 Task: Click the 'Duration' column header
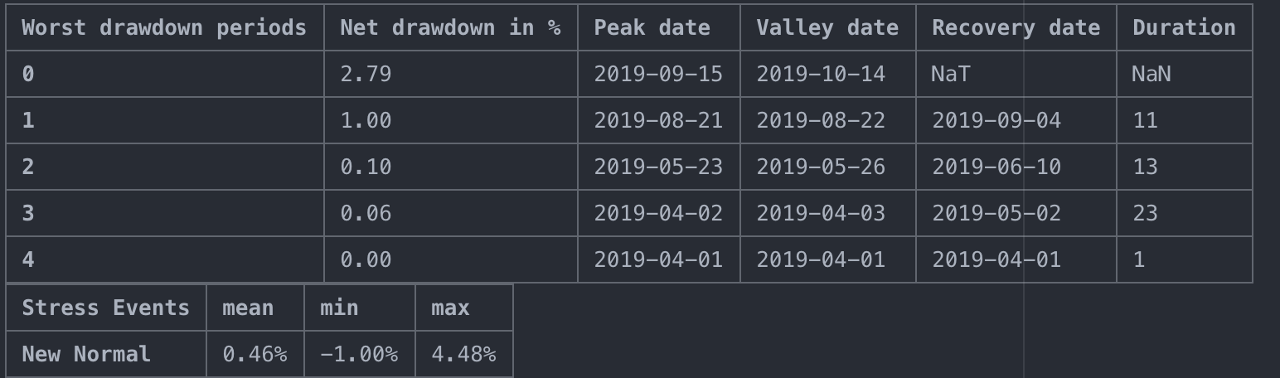click(x=1184, y=27)
